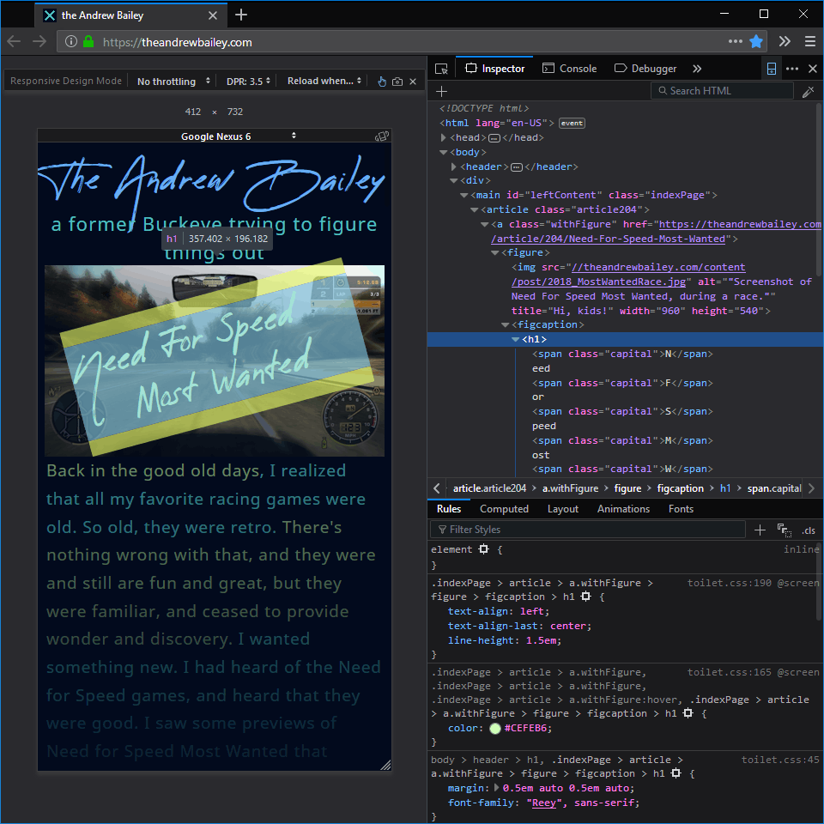Click the Reey font-family link
This screenshot has height=824, width=824.
click(x=543, y=803)
